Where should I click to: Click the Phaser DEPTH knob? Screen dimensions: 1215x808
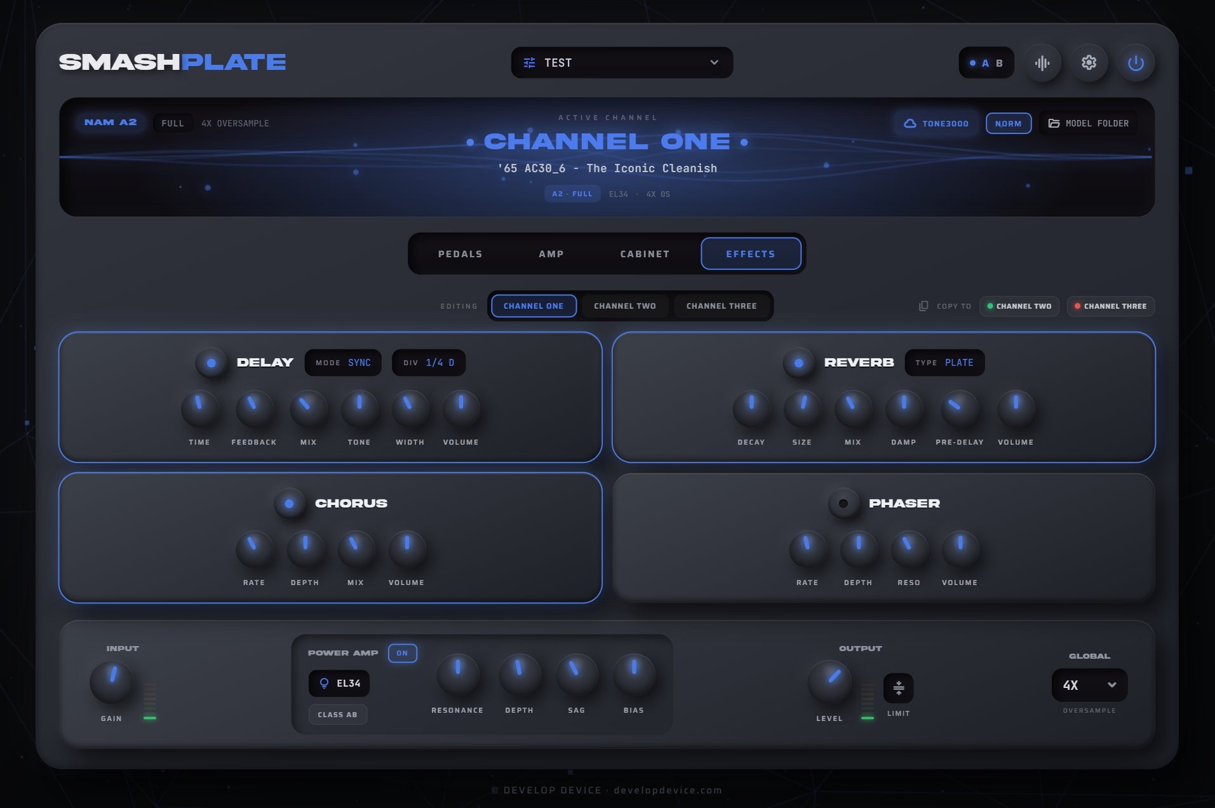point(858,549)
